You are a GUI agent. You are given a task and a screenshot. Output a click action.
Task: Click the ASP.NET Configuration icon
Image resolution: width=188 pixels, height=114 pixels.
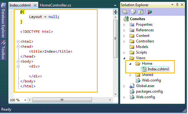pyautogui.click(x=149, y=12)
